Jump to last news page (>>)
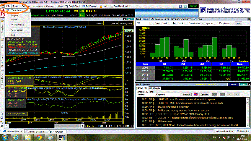This screenshot has width=251, height=141. coord(237,95)
